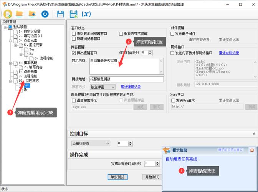
Task: Open the 当前标签页 dropdown
Action: point(91,144)
